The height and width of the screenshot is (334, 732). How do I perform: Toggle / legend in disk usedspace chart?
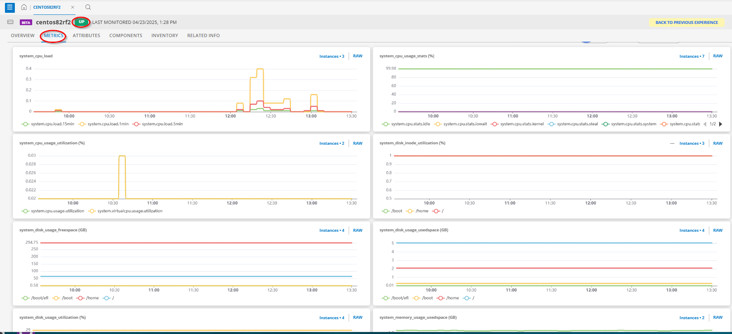tap(469, 298)
